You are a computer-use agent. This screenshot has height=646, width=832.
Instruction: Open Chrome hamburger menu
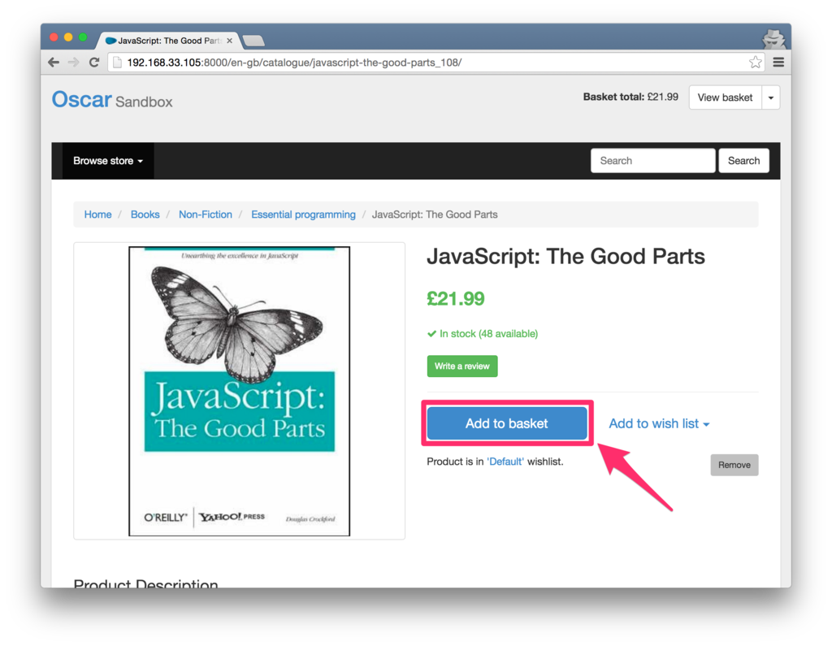[x=778, y=62]
